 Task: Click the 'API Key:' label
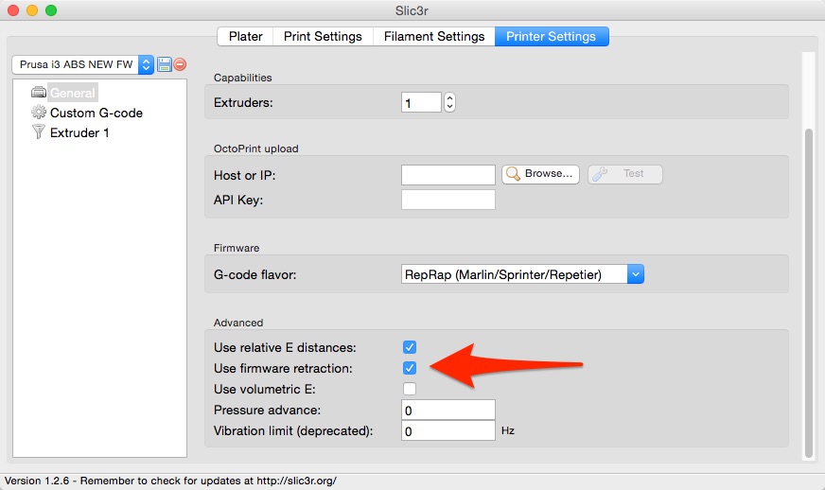tap(237, 200)
